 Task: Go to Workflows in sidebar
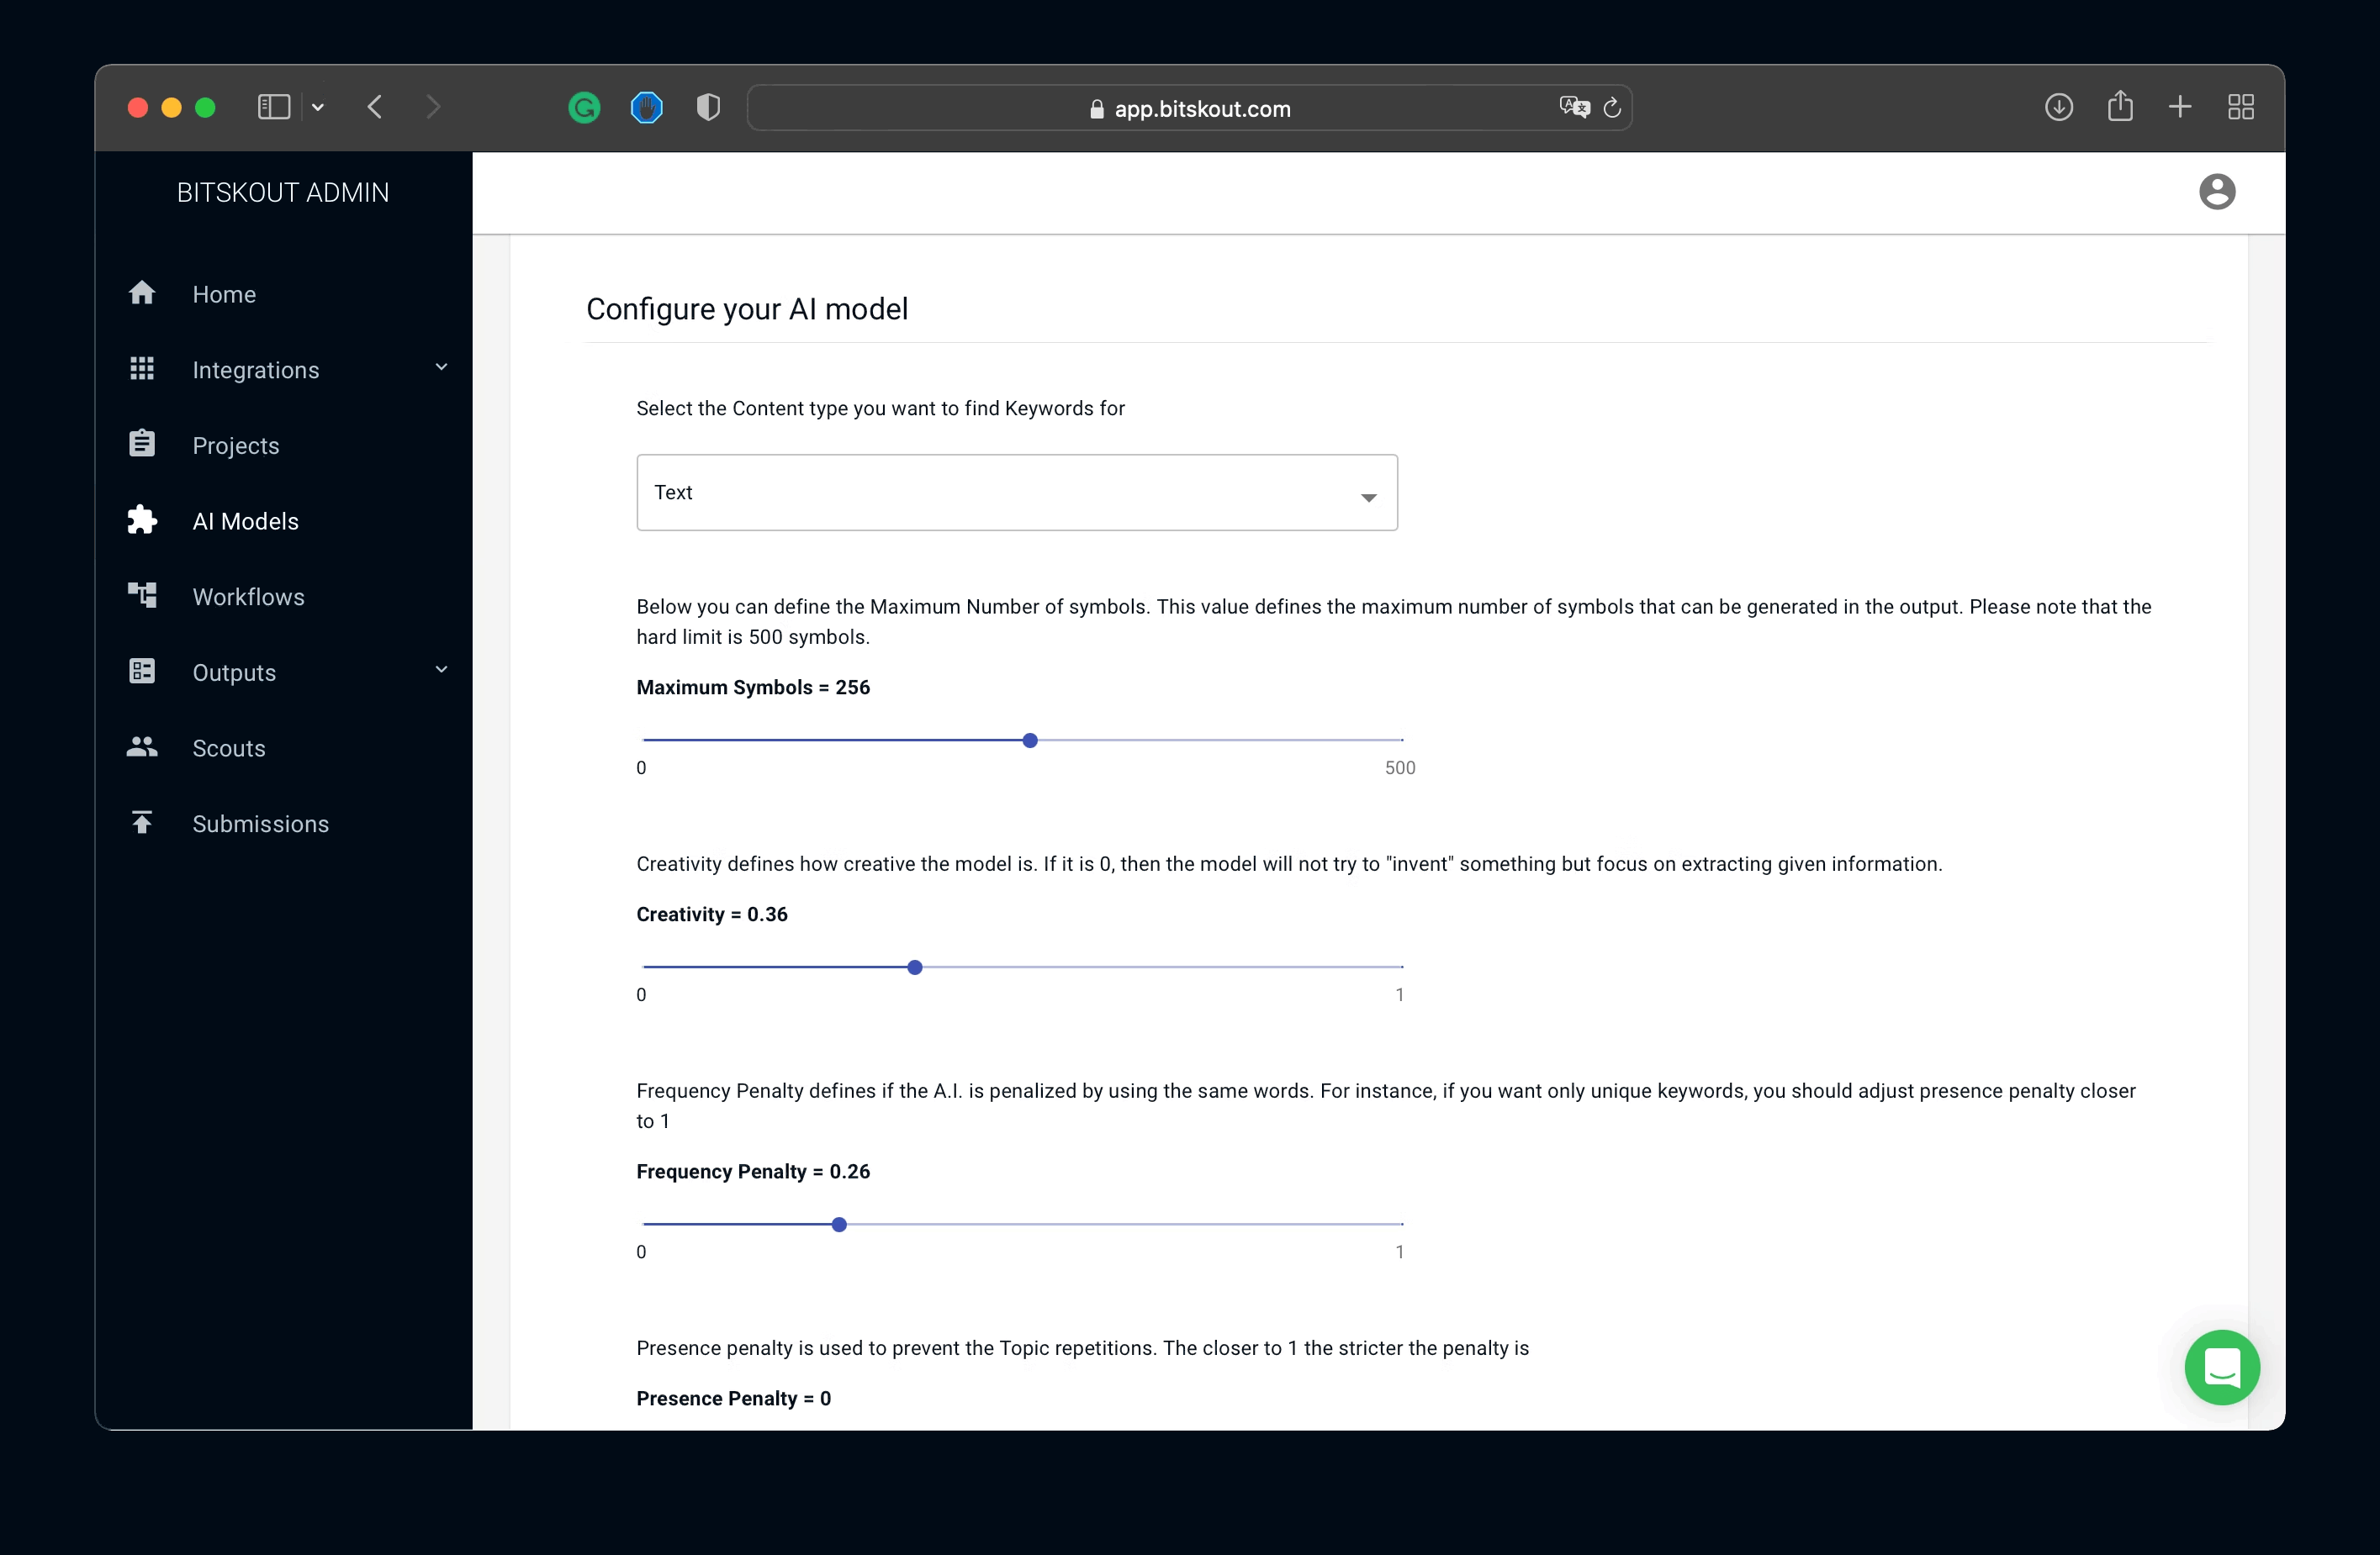pos(248,597)
